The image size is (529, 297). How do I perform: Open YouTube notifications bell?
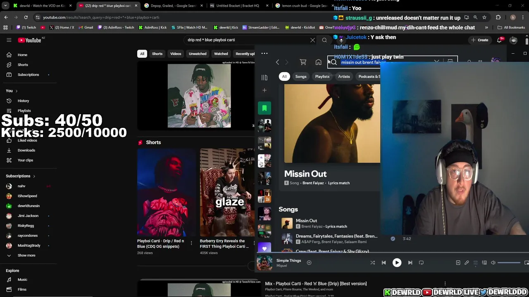500,40
